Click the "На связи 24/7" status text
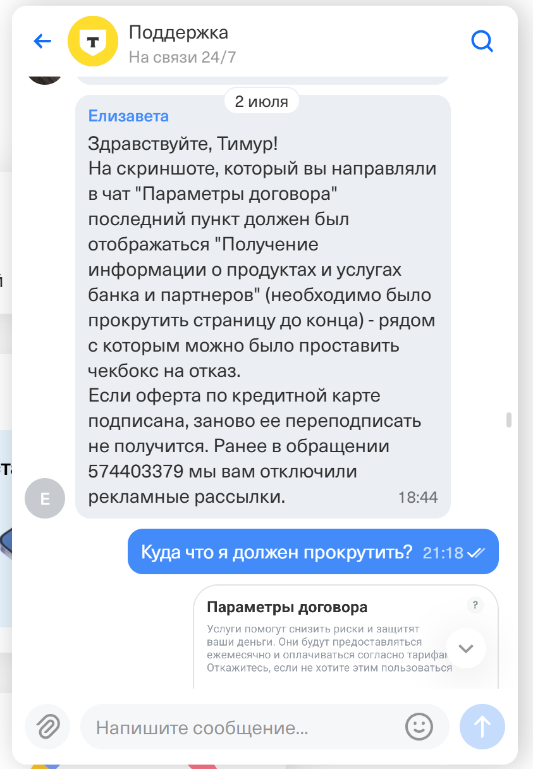The width and height of the screenshot is (533, 769). [x=182, y=57]
